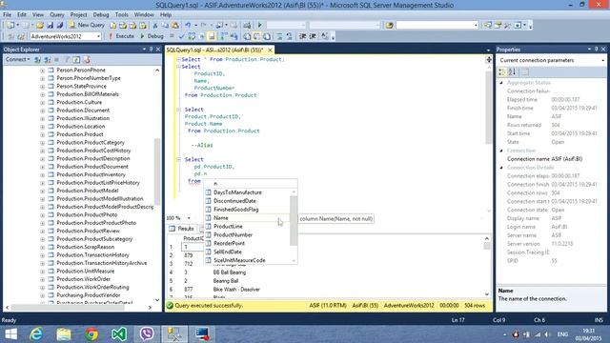610x343 pixels.
Task: Open the 100 % zoom dropdown
Action: 189,218
